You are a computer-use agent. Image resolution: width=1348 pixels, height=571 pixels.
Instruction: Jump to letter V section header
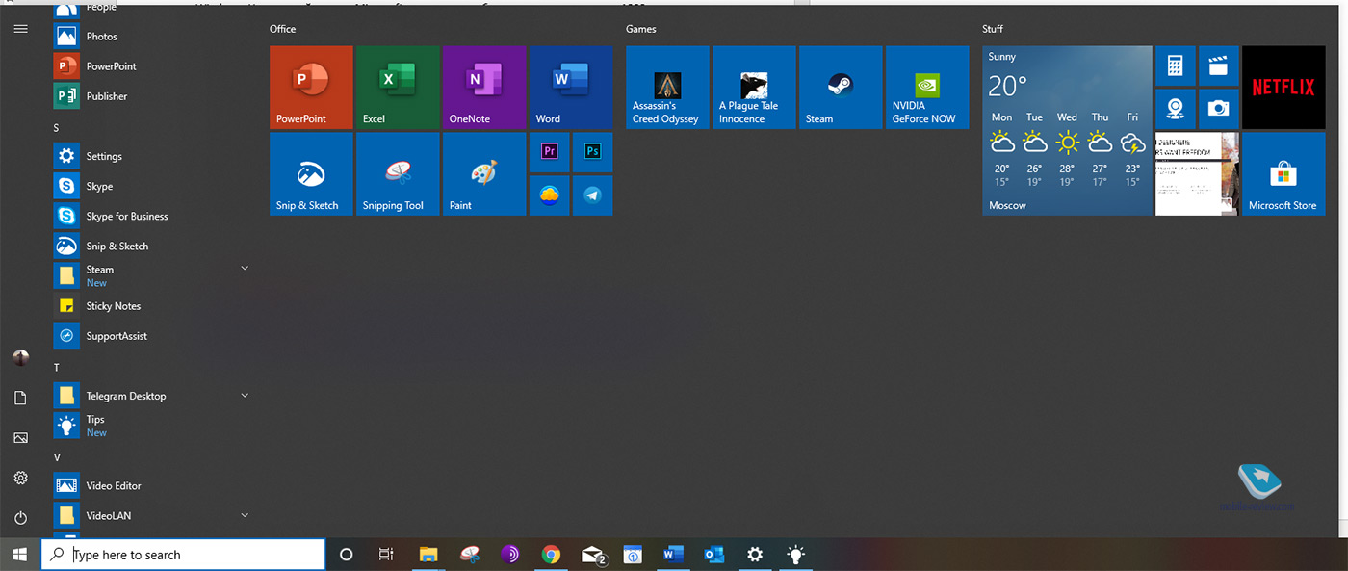[57, 457]
